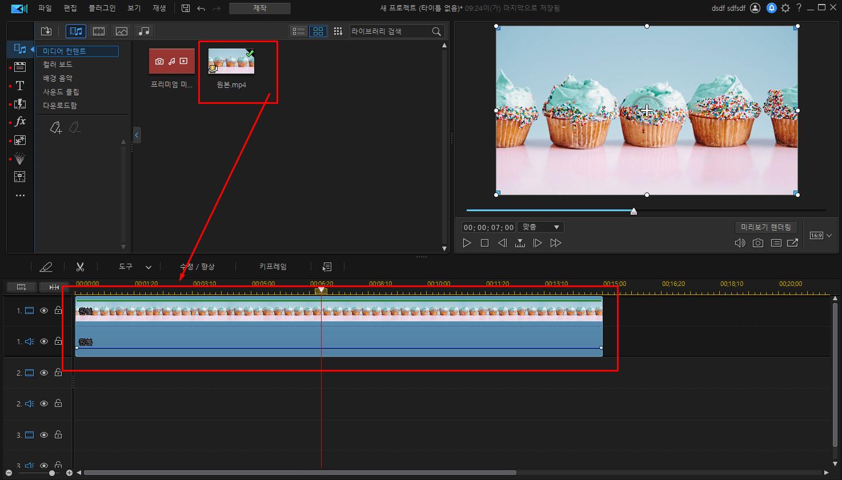Collapse the library side panel arrow
This screenshot has height=480, width=842.
137,135
